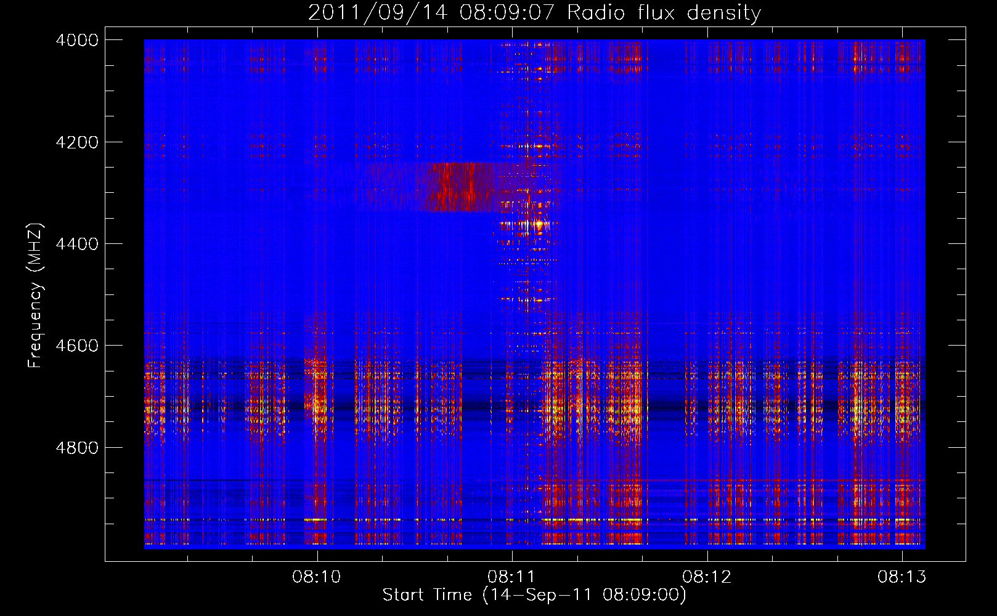Click the 4200 frequency axis label
This screenshot has width=997, height=616.
[x=77, y=142]
